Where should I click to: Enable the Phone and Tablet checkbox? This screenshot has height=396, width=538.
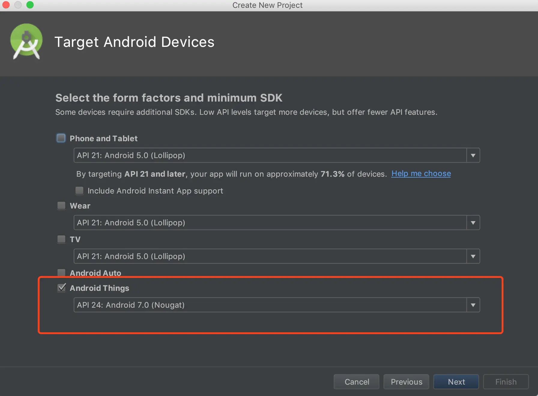[x=61, y=138]
